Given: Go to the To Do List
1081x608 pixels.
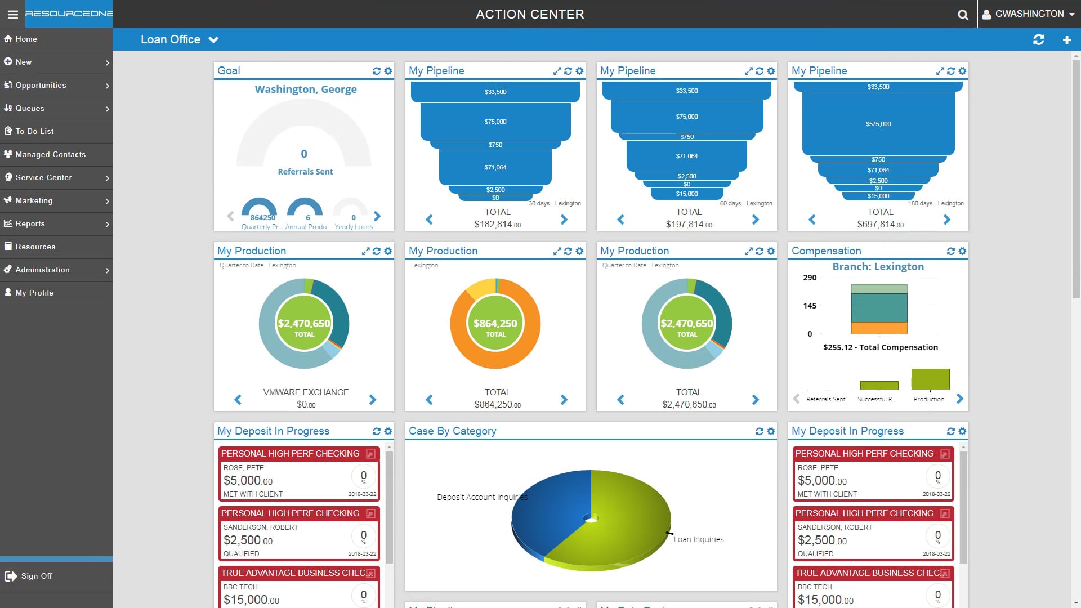Looking at the screenshot, I should pos(35,131).
